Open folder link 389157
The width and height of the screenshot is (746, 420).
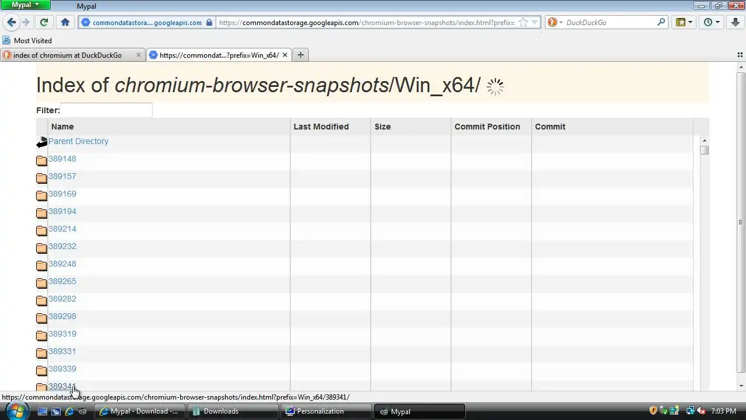pyautogui.click(x=62, y=176)
